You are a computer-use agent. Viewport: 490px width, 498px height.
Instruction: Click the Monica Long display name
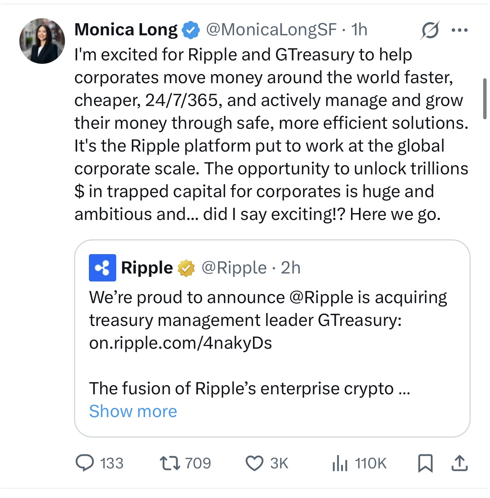126,30
